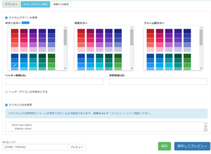Pick the bright orange-red swatch in 背景カラー red column
This screenshot has height=154, width=211.
point(81,40)
